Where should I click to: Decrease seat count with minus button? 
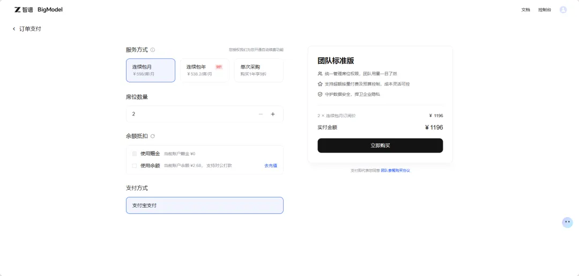click(261, 114)
